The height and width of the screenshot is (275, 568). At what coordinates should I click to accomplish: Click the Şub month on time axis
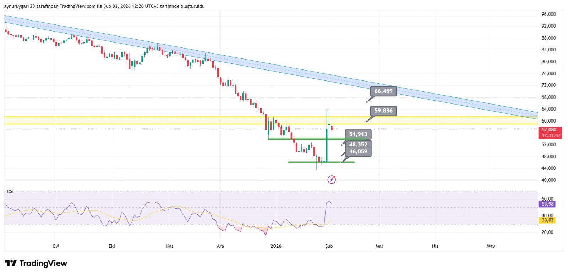[x=329, y=246]
